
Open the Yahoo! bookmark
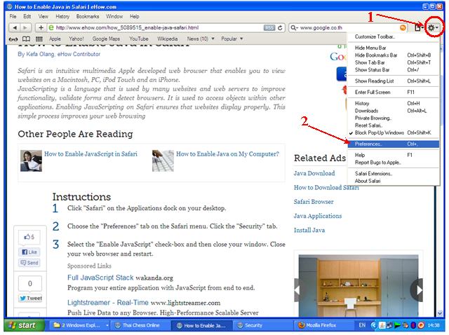[76, 39]
